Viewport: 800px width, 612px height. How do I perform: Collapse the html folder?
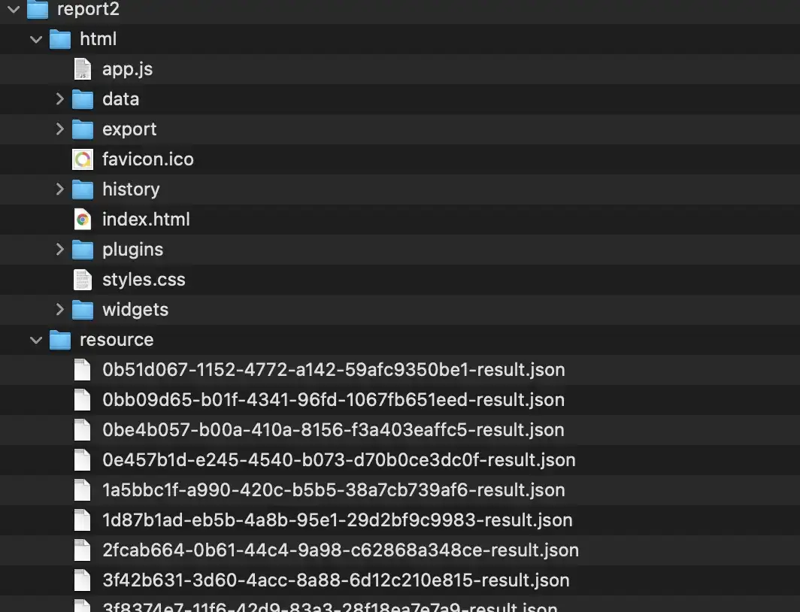pyautogui.click(x=36, y=39)
